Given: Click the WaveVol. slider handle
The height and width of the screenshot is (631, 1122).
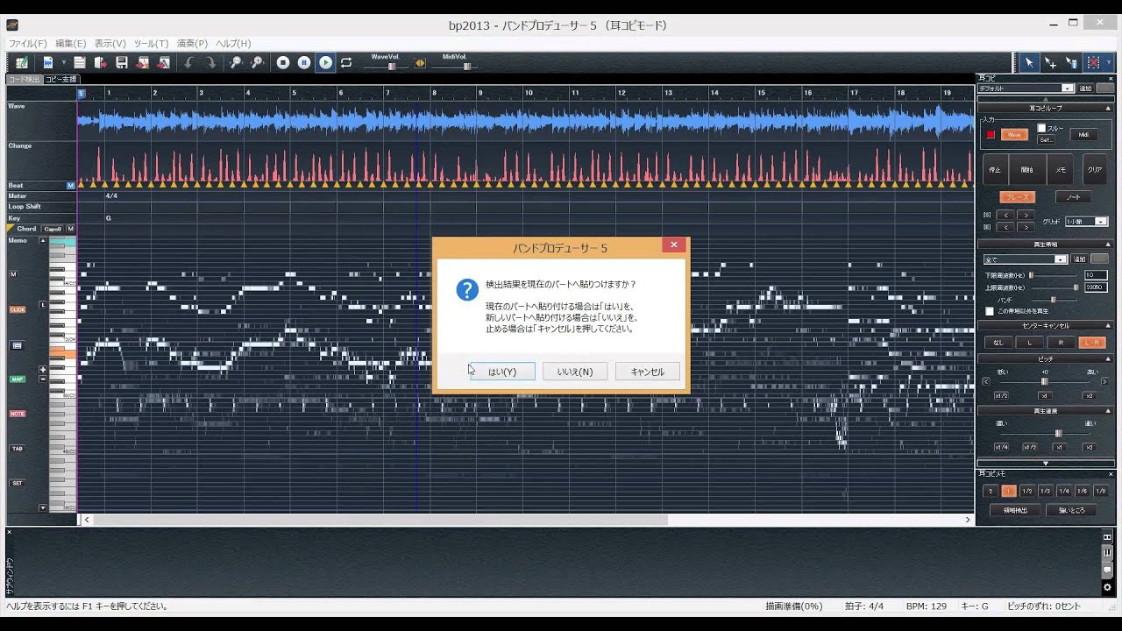Looking at the screenshot, I should tap(392, 67).
